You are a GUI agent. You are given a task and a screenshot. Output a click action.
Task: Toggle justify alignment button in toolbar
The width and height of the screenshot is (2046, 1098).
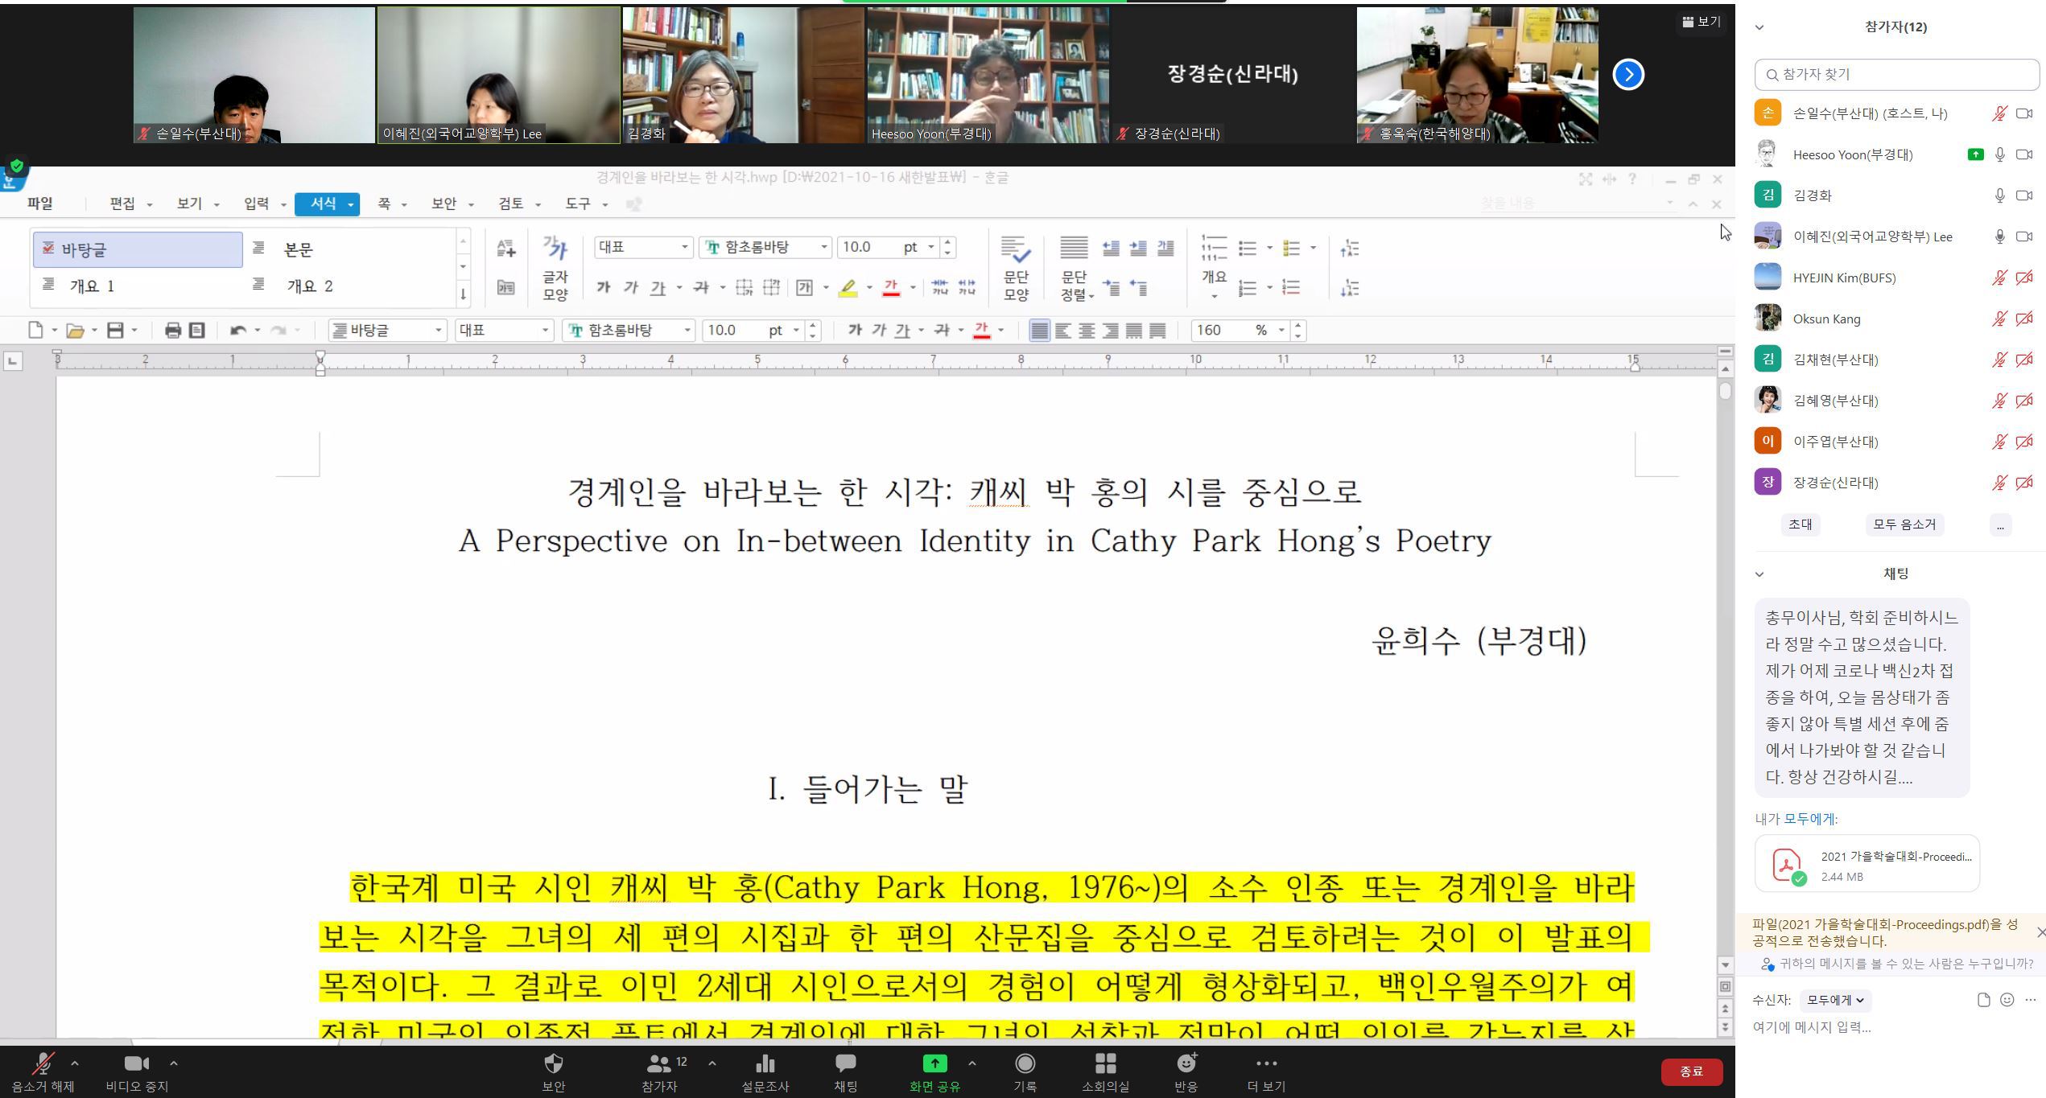tap(1040, 331)
